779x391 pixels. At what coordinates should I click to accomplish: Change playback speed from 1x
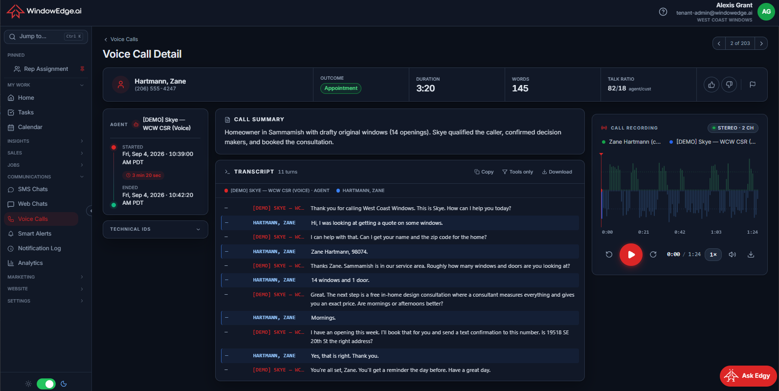coord(713,254)
